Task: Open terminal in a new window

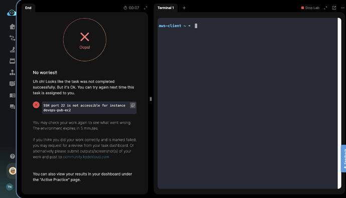Action: [334, 8]
